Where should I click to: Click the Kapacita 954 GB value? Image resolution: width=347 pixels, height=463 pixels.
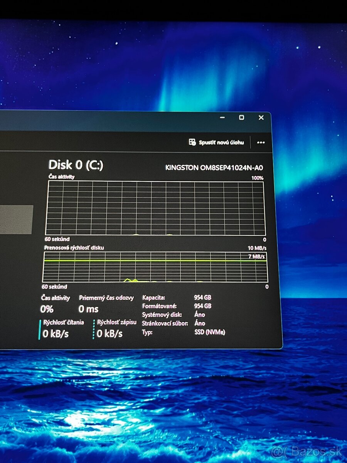(203, 297)
